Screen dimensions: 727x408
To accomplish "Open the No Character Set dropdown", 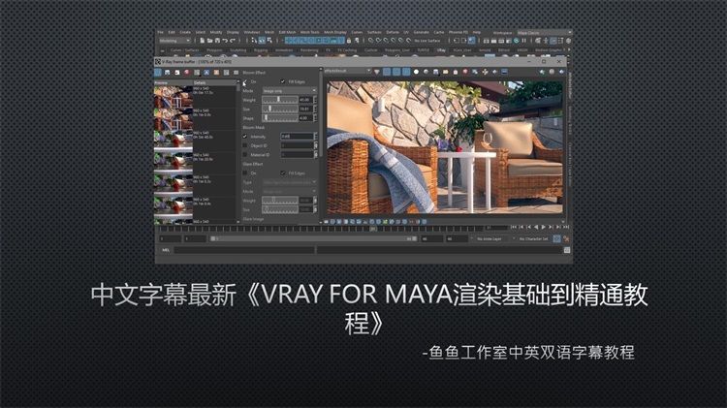I will (x=533, y=238).
